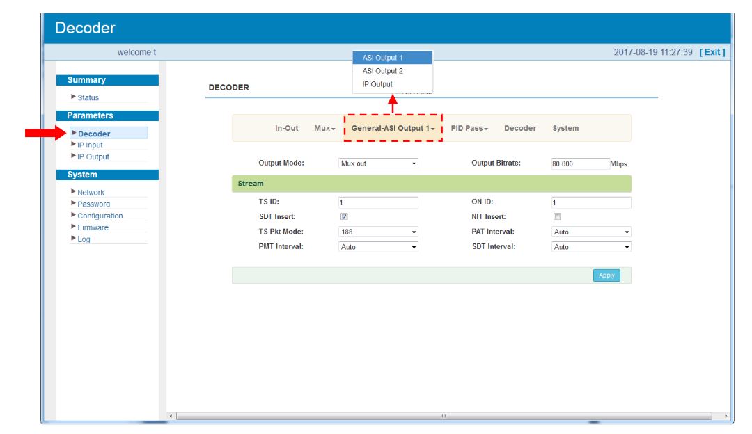The image size is (752, 434).
Task: Switch to the PID Pass tab
Action: tap(469, 129)
